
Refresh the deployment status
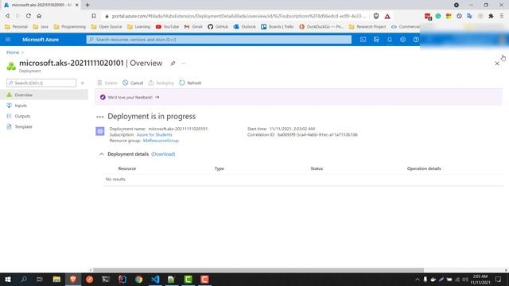(190, 83)
